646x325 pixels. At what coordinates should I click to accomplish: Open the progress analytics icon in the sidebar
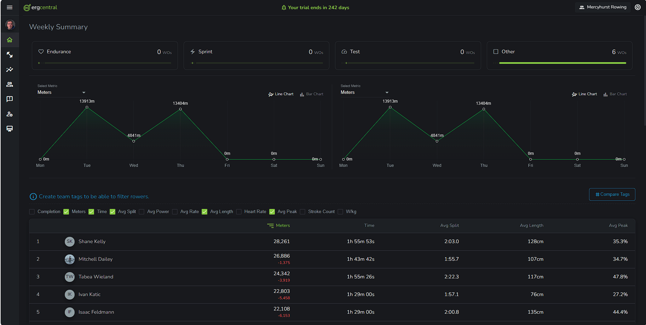10,70
